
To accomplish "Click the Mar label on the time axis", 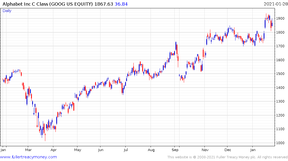I will [28, 150].
